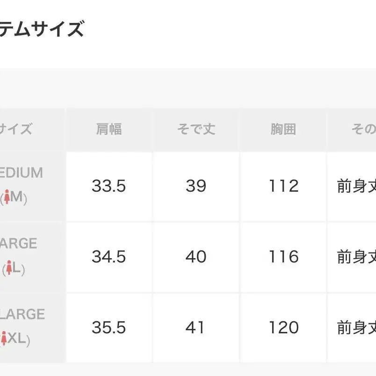376x376 pixels.
Task: Click the red female icon beside XL
Action: (x=4, y=338)
